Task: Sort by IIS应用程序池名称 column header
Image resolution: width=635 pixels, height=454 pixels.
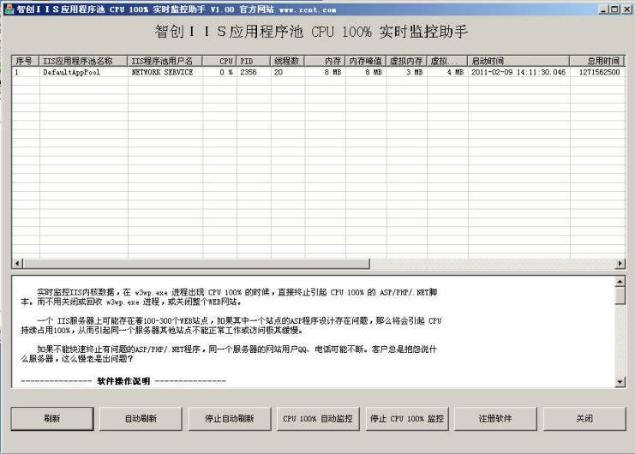Action: click(83, 61)
